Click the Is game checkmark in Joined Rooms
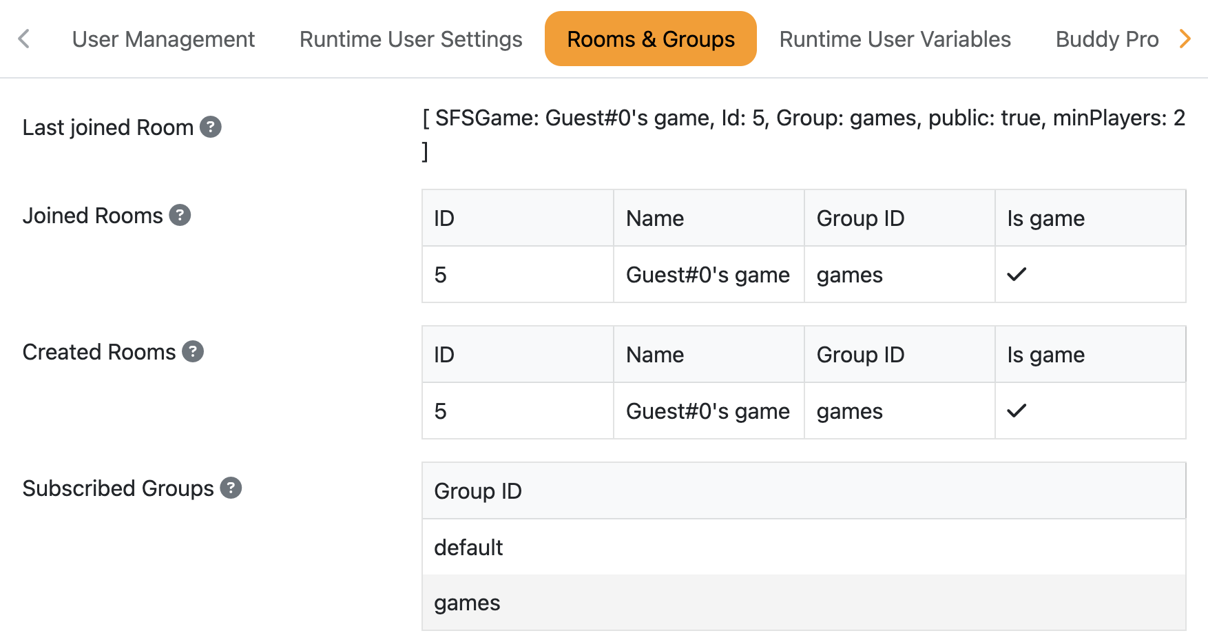1208x642 pixels. [1017, 274]
